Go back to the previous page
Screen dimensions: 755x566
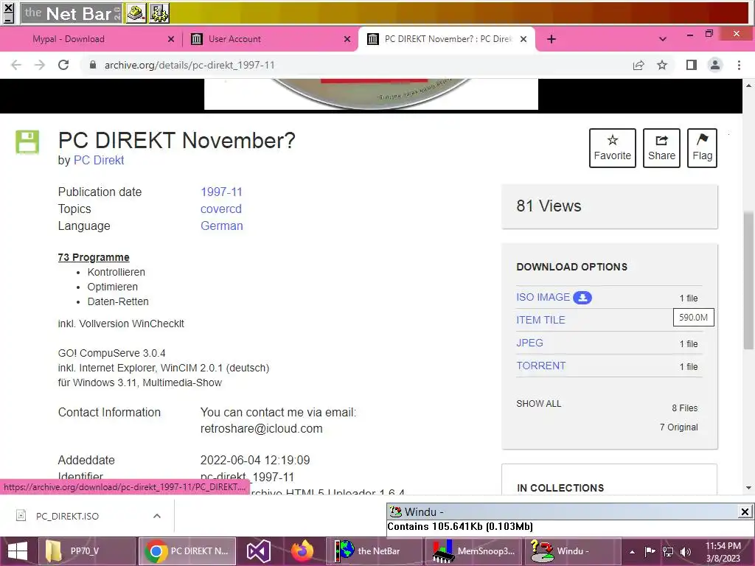(x=16, y=65)
